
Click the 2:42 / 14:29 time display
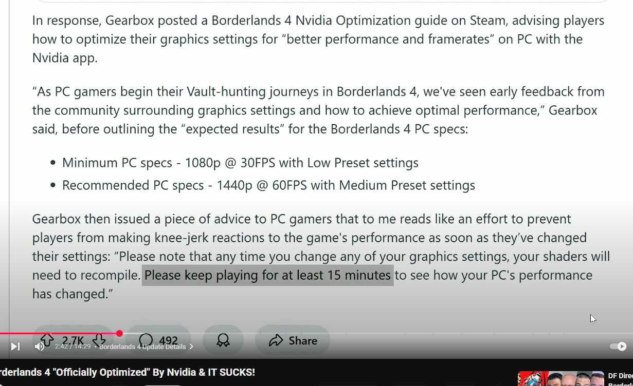pyautogui.click(x=73, y=346)
